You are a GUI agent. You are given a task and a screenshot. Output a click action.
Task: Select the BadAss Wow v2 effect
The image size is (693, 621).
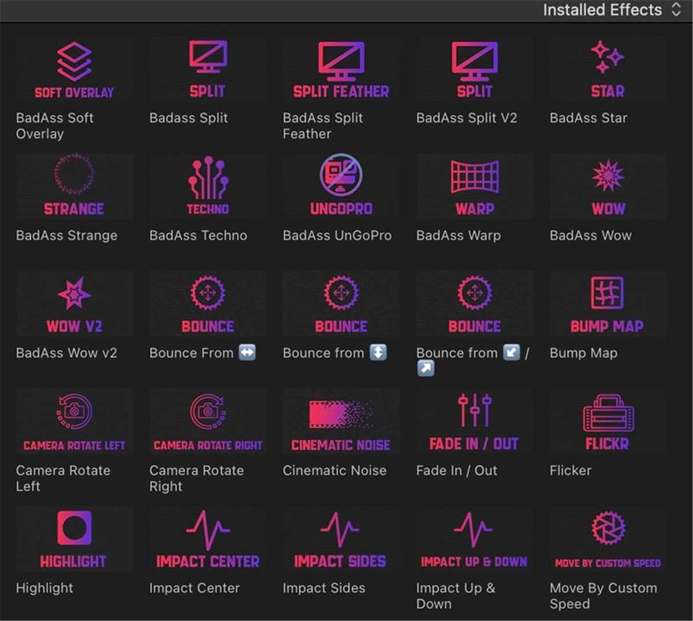[74, 304]
